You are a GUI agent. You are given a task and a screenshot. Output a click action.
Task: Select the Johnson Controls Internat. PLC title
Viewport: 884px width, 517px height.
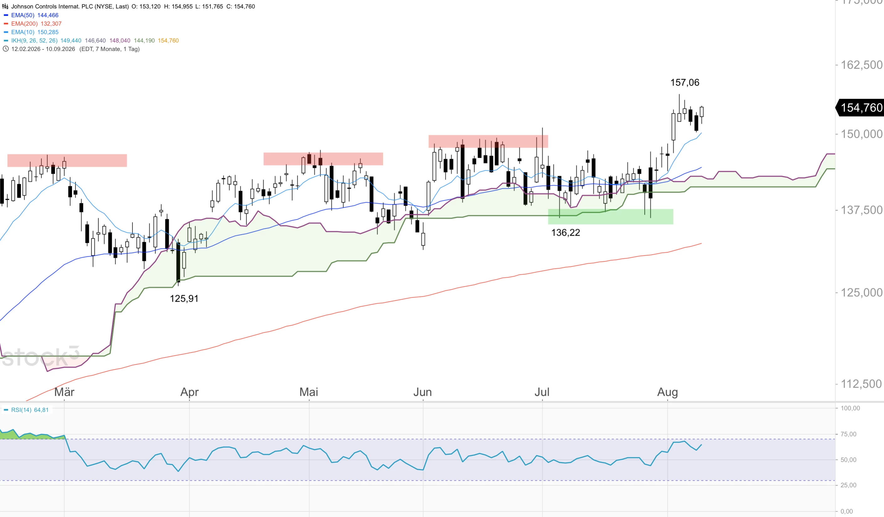(x=70, y=6)
